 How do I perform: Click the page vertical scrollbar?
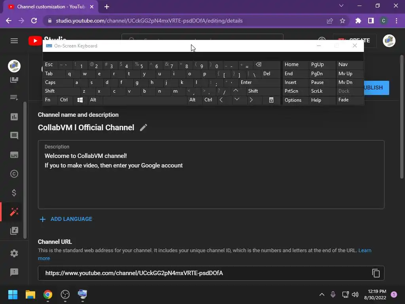(402, 117)
